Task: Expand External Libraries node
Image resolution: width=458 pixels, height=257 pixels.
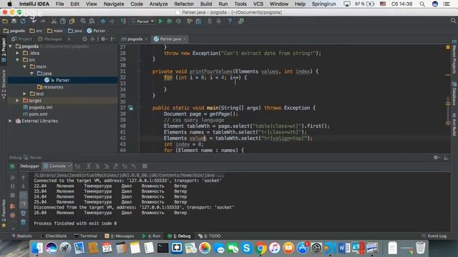Action: (x=11, y=121)
